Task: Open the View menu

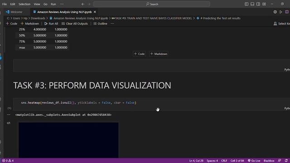Action: tap(37, 4)
